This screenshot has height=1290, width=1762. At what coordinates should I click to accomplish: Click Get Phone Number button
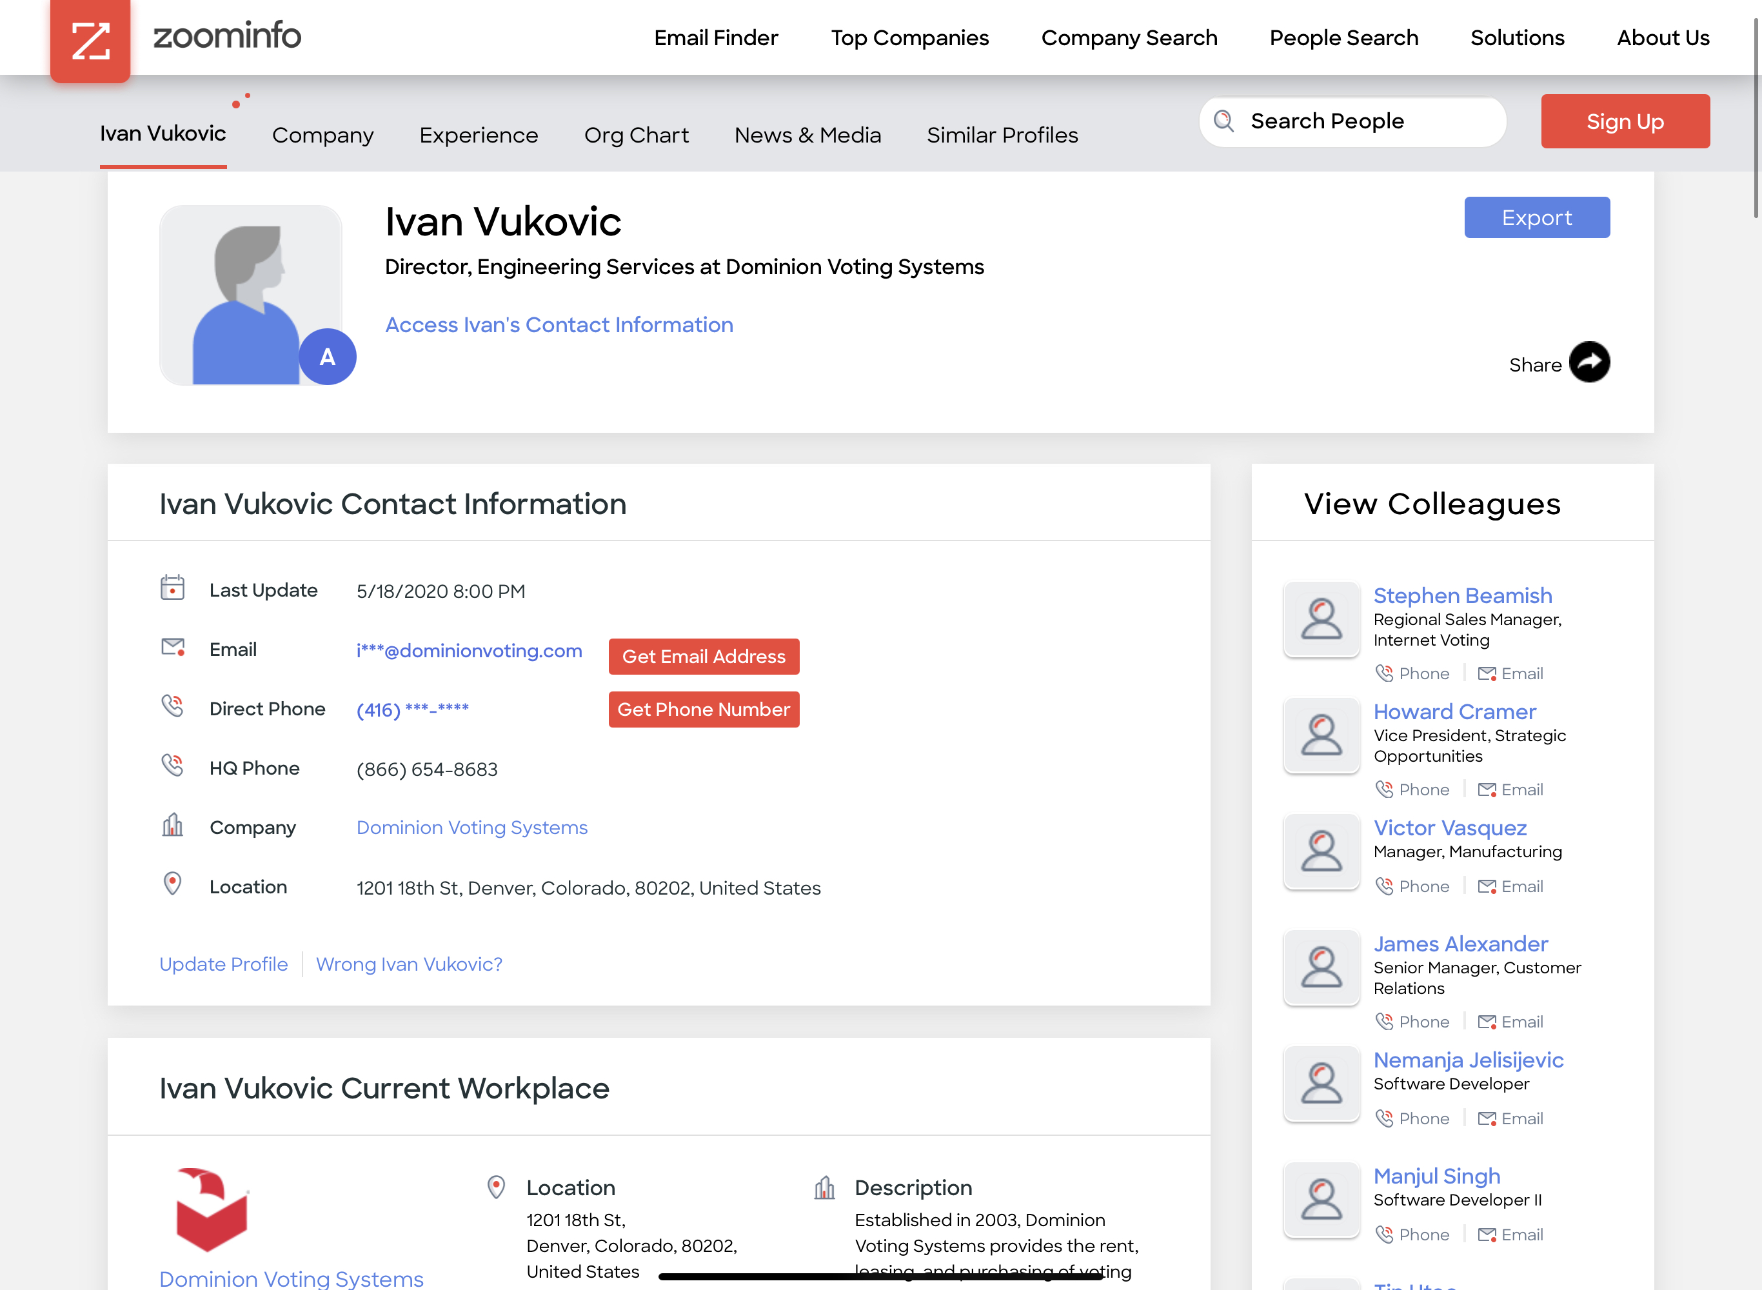(704, 709)
